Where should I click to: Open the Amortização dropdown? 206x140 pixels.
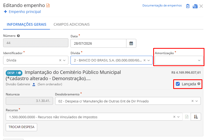(179, 60)
